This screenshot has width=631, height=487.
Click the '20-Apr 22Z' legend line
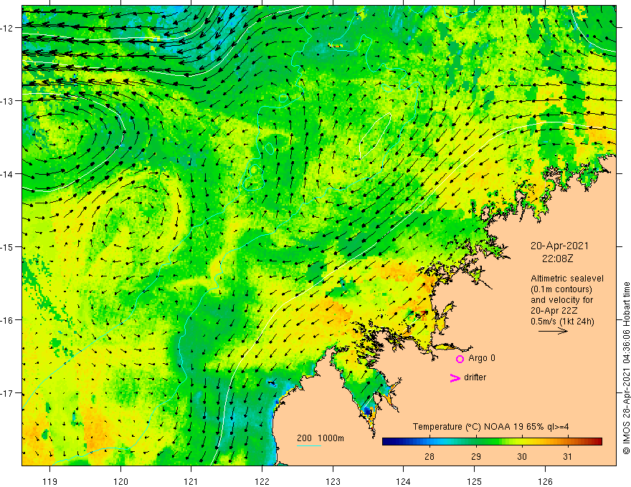pos(554,311)
